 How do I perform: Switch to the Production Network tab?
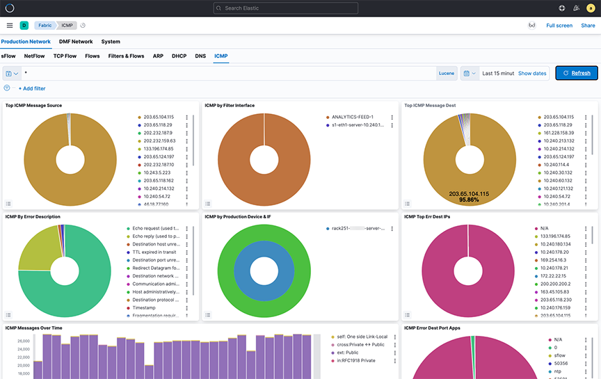[x=26, y=42]
